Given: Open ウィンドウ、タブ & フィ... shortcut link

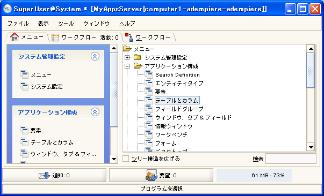Looking at the screenshot, I should tap(63, 154).
